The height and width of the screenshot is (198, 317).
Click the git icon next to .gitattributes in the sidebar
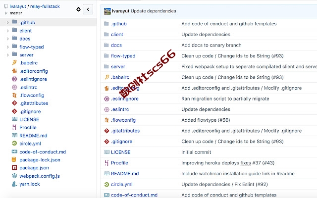click(14, 103)
